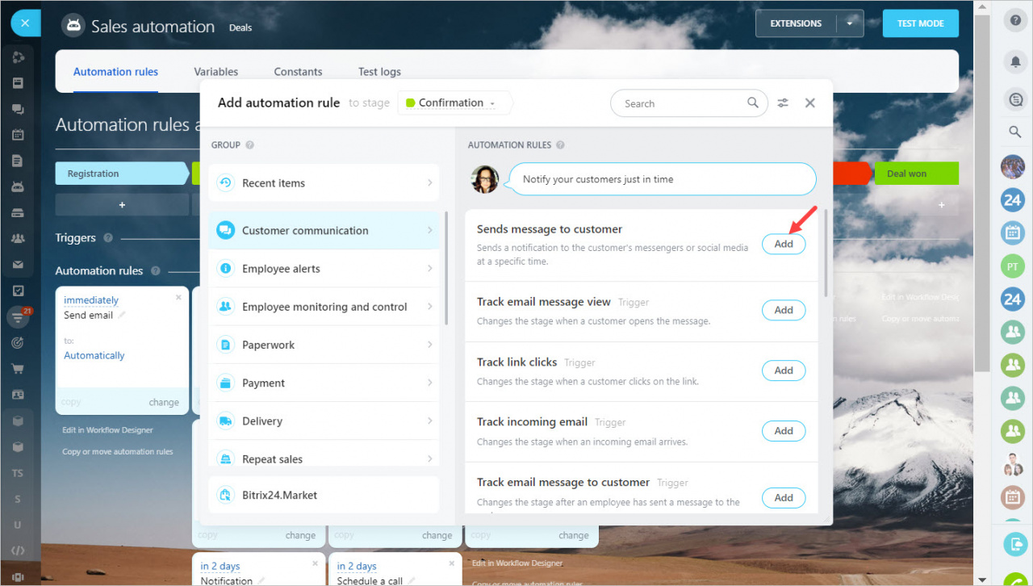Open the people group icon in the left sidebar
The width and height of the screenshot is (1033, 586).
click(x=18, y=239)
